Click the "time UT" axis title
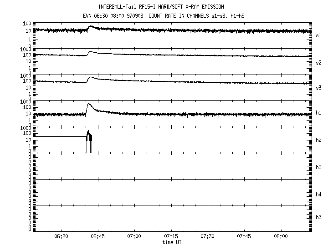Screen dimensions: 328x250 pyautogui.click(x=172, y=243)
